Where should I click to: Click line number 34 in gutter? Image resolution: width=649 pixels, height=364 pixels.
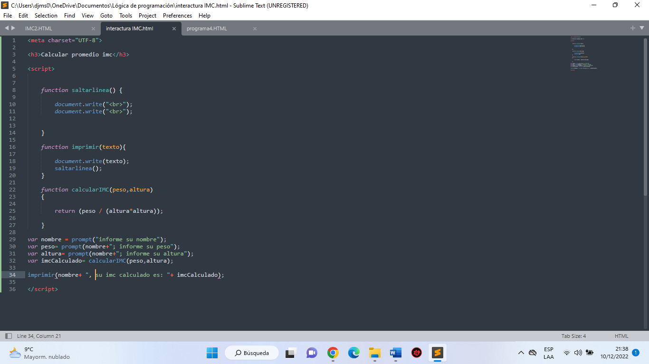pos(12,275)
